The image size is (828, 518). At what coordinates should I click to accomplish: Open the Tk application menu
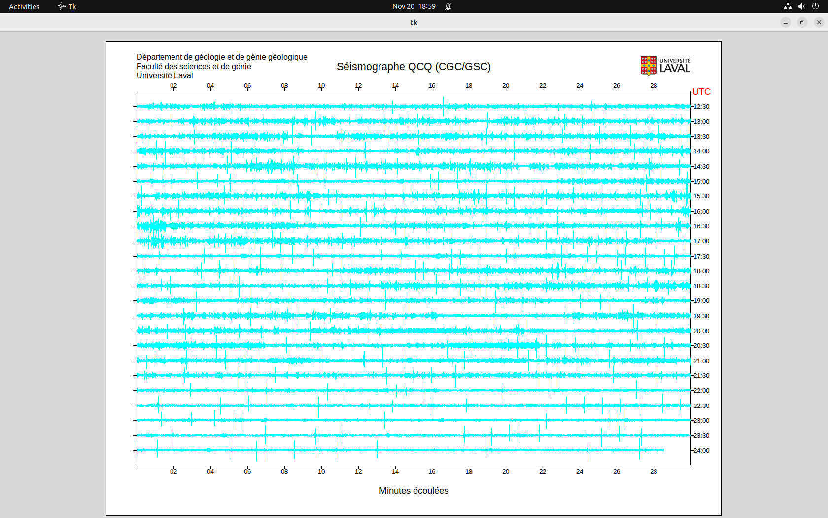click(x=72, y=6)
